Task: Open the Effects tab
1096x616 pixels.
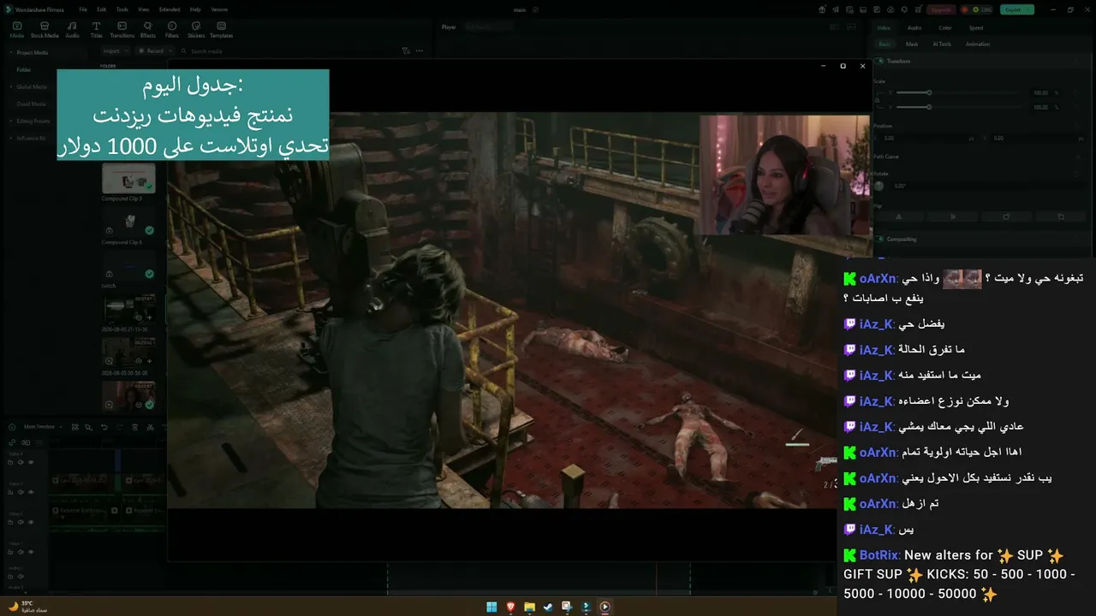Action: tap(147, 30)
